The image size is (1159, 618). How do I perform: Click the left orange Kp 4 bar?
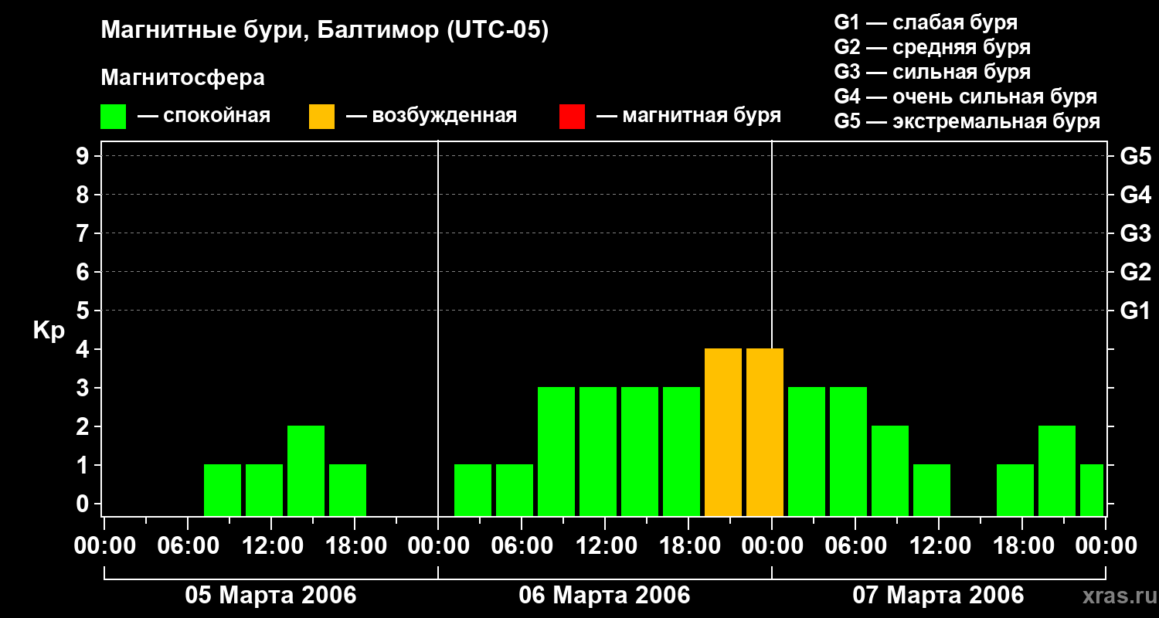[x=723, y=431]
